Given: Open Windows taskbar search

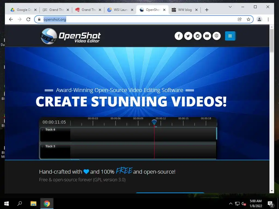Looking at the screenshot, I should [20, 204].
